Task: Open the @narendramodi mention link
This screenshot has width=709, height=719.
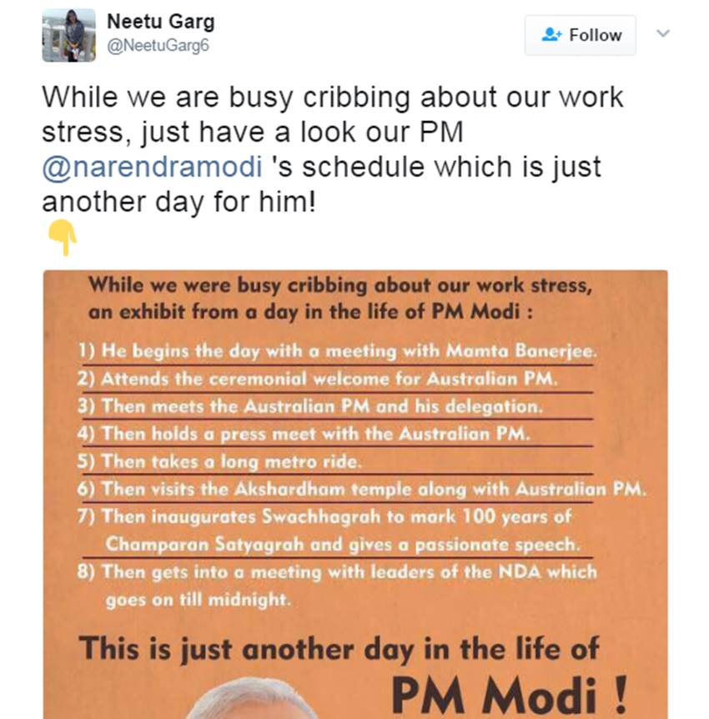Action: pyautogui.click(x=153, y=167)
